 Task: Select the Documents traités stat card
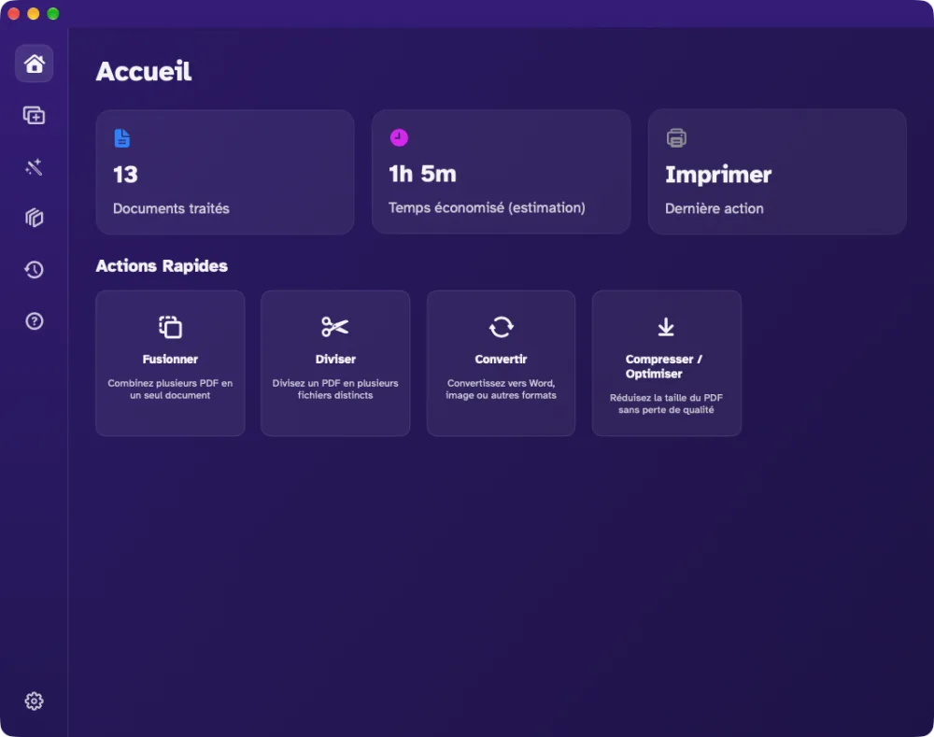[225, 172]
